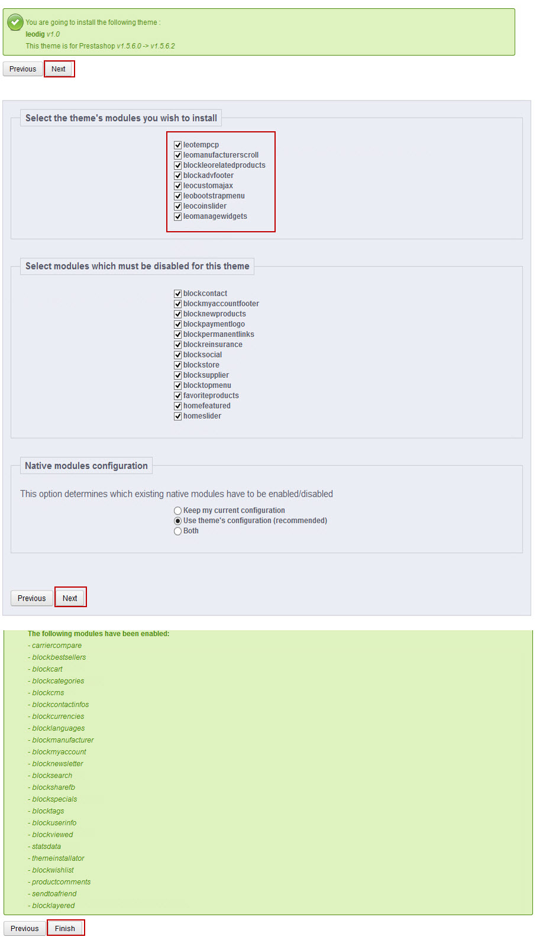Click Previous beside the Finish button
Image resolution: width=546 pixels, height=940 pixels.
pos(25,928)
